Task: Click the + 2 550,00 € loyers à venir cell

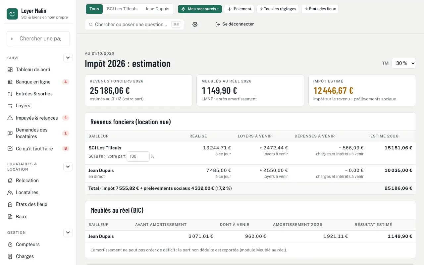Action: click(x=274, y=170)
